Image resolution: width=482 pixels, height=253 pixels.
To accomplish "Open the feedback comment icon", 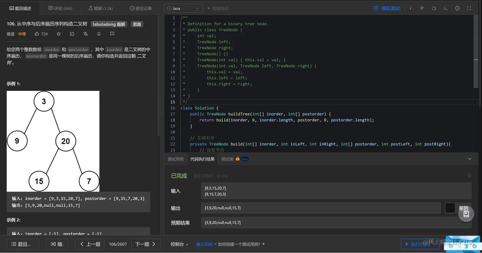I will point(112,34).
